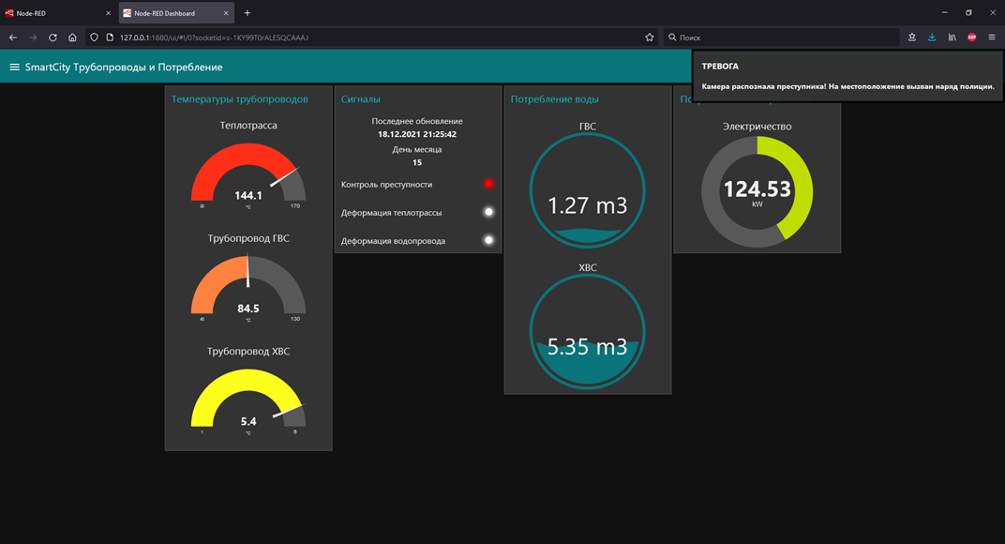Open the bookmark star dropdown
1005x544 pixels.
tap(649, 38)
